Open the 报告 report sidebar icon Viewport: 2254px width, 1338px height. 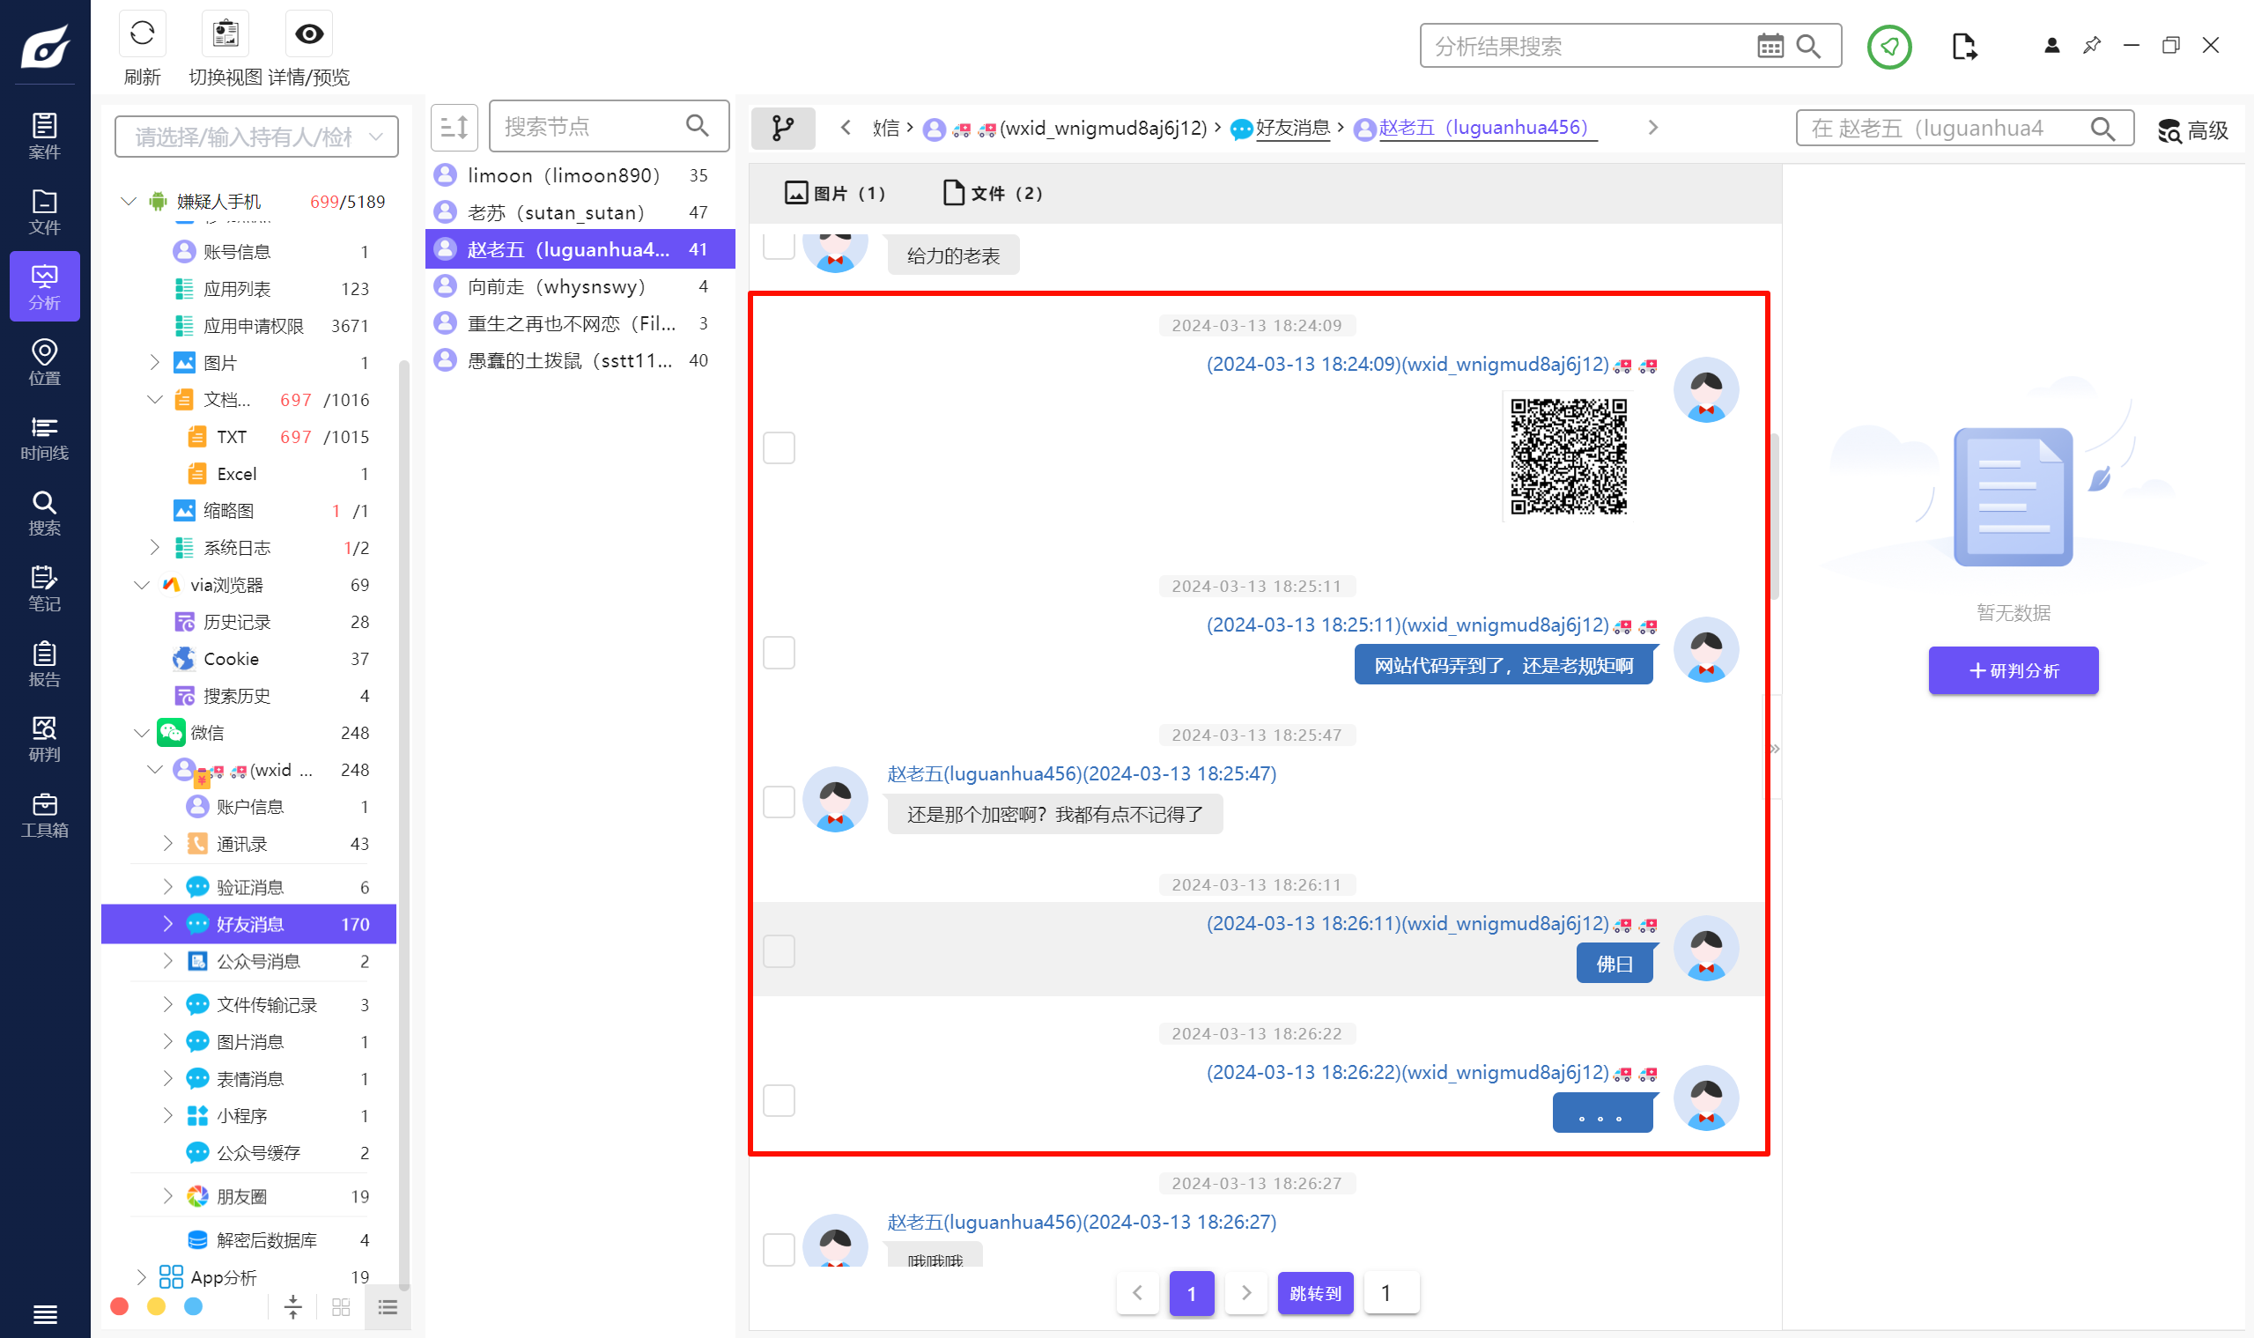[x=44, y=663]
